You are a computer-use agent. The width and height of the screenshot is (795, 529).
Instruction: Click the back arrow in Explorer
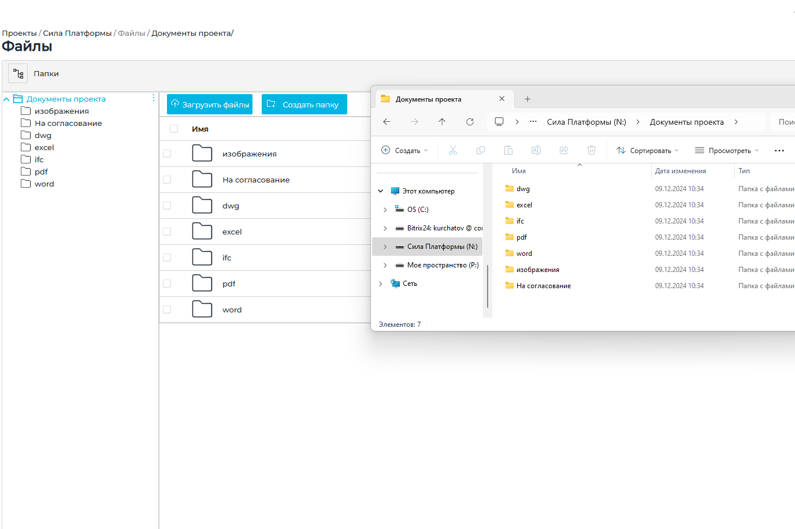[387, 122]
